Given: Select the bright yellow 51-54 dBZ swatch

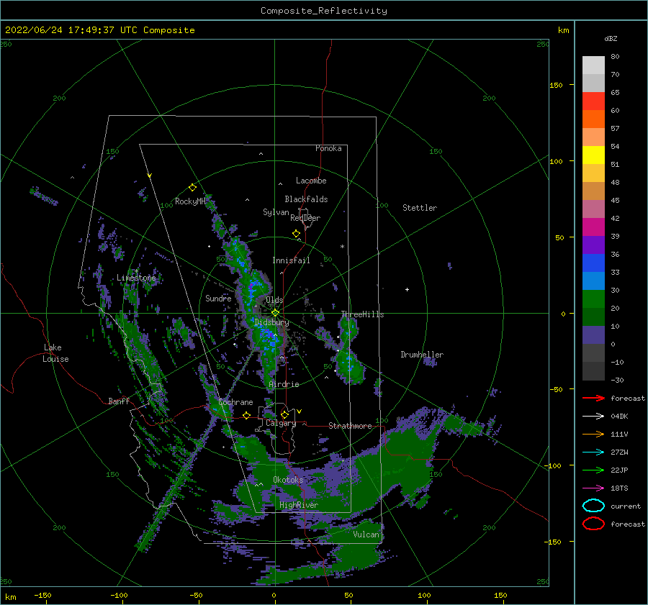Looking at the screenshot, I should click(593, 155).
